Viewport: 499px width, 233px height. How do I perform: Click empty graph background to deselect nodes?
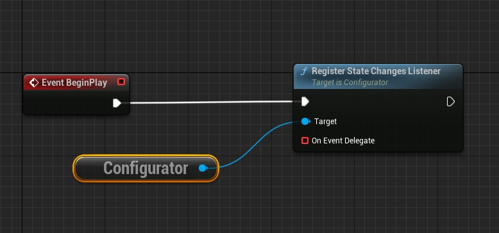(x=318, y=197)
